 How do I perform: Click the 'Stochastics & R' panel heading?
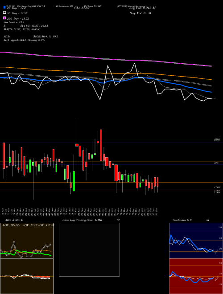(182, 220)
